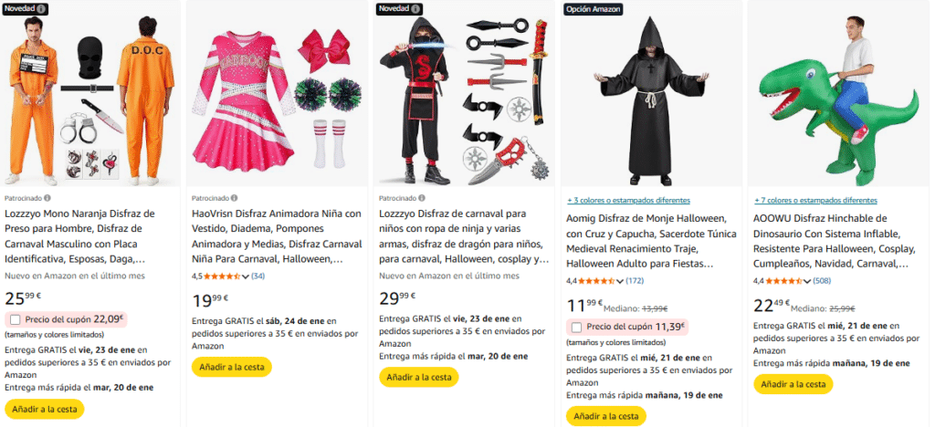Screen dimensions: 935x427
Task: Click the Opción Amazon badge
Action: click(593, 9)
